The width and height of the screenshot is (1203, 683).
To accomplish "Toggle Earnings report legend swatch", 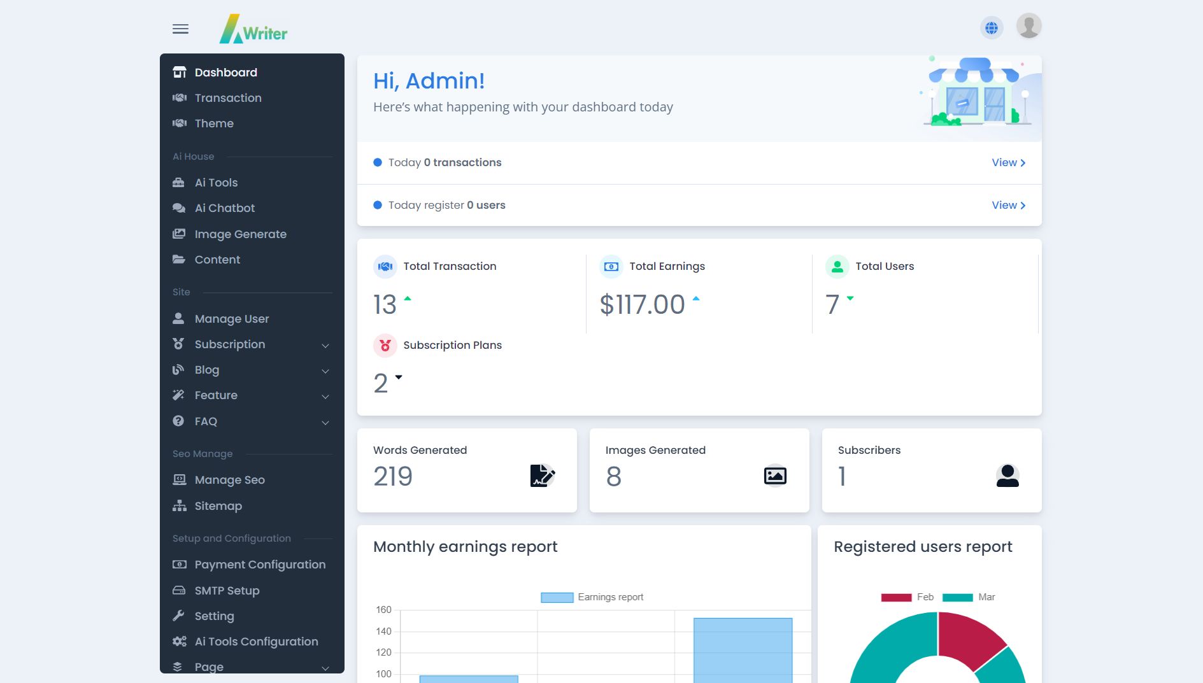I will pyautogui.click(x=557, y=597).
